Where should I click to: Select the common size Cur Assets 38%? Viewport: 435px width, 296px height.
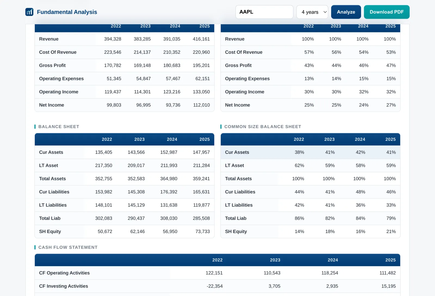299,152
